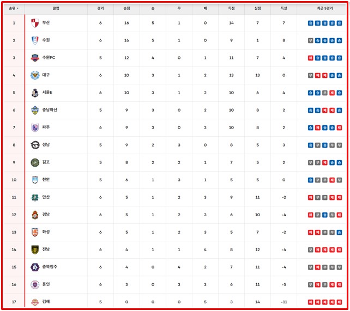This screenshot has width=350, height=311.
Task: Open the 파주 club name link
Action: tap(46, 127)
